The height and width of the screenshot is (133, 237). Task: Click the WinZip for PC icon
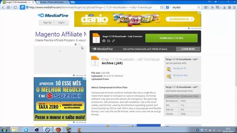[x=169, y=69]
